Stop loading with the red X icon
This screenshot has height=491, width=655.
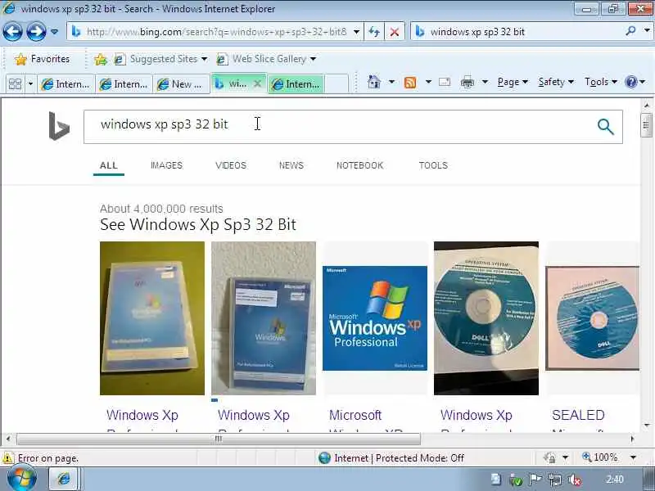pyautogui.click(x=394, y=32)
